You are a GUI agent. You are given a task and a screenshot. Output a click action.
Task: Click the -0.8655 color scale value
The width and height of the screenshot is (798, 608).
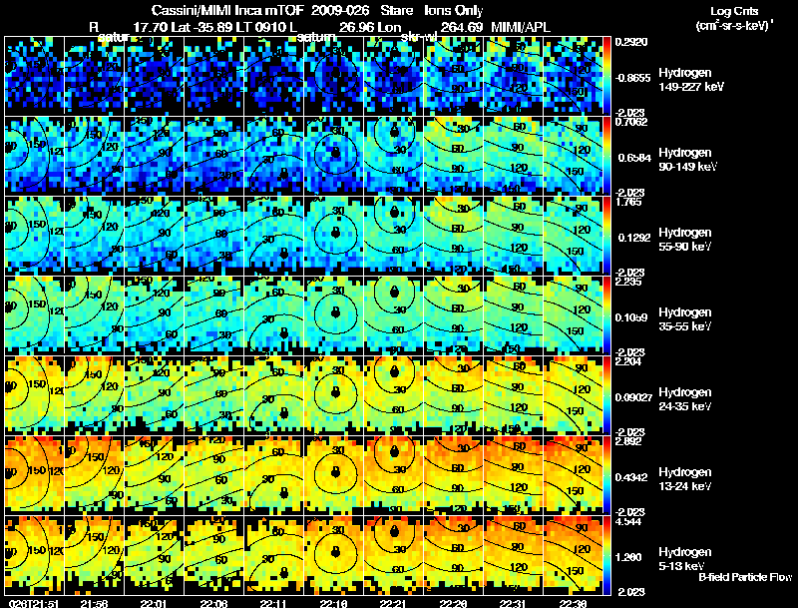632,78
